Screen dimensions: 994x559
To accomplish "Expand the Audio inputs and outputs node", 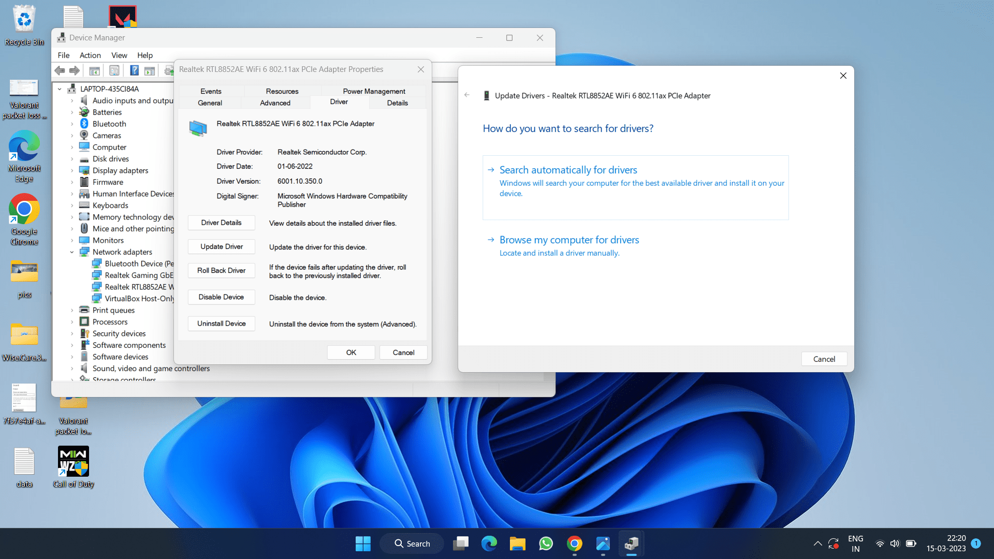I will 72,100.
